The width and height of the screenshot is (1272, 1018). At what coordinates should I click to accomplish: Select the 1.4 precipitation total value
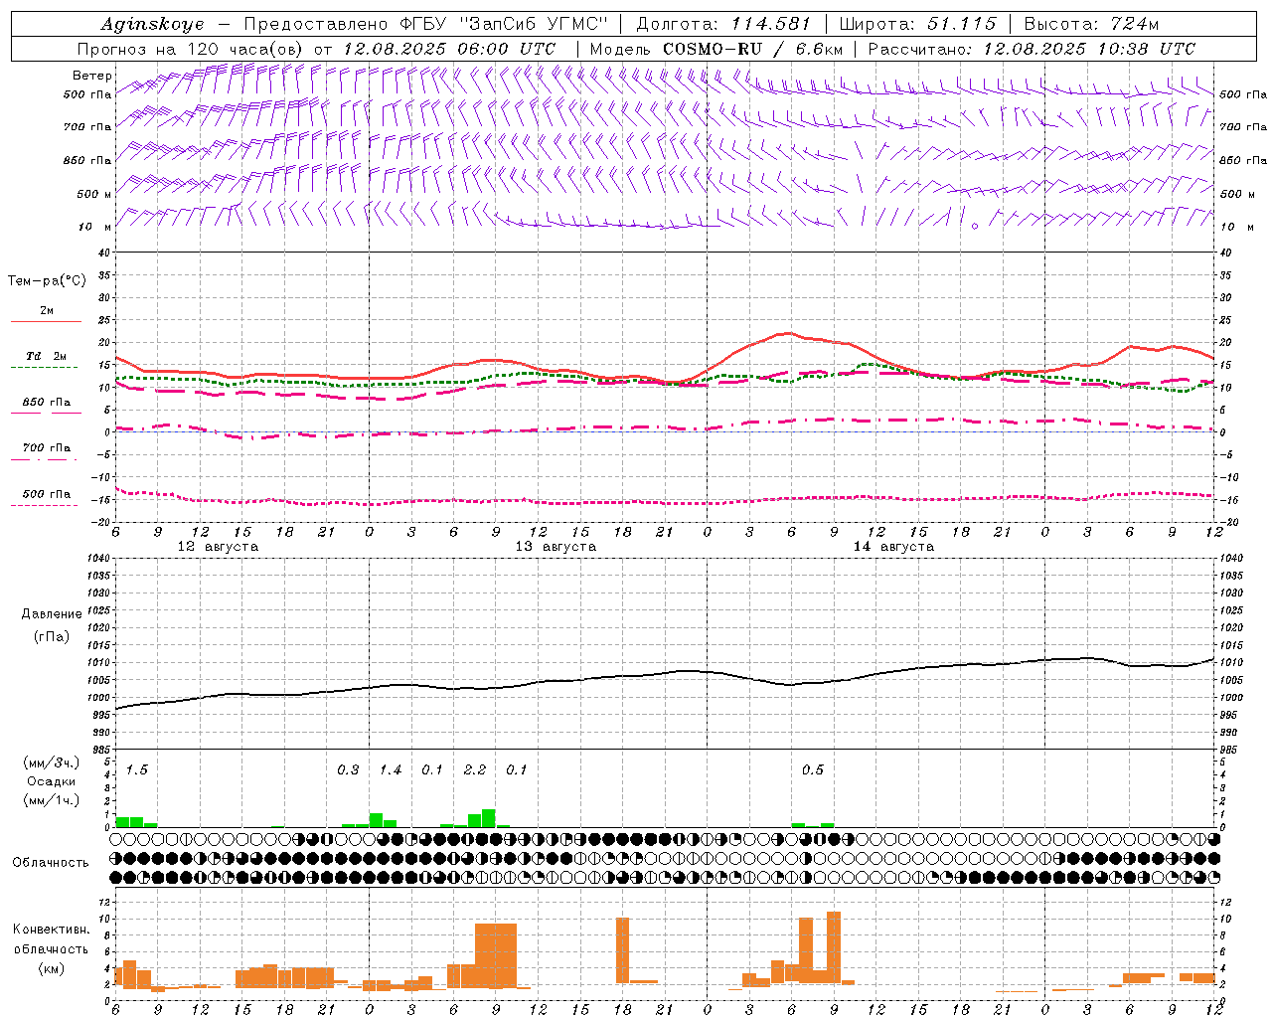pos(391,770)
